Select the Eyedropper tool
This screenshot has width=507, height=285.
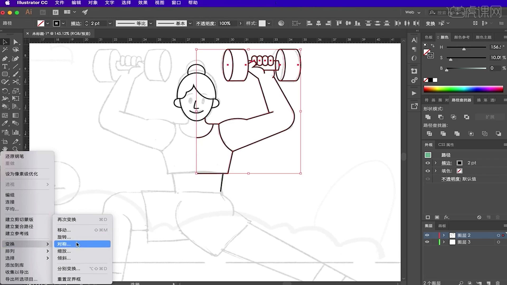[x=5, y=123]
